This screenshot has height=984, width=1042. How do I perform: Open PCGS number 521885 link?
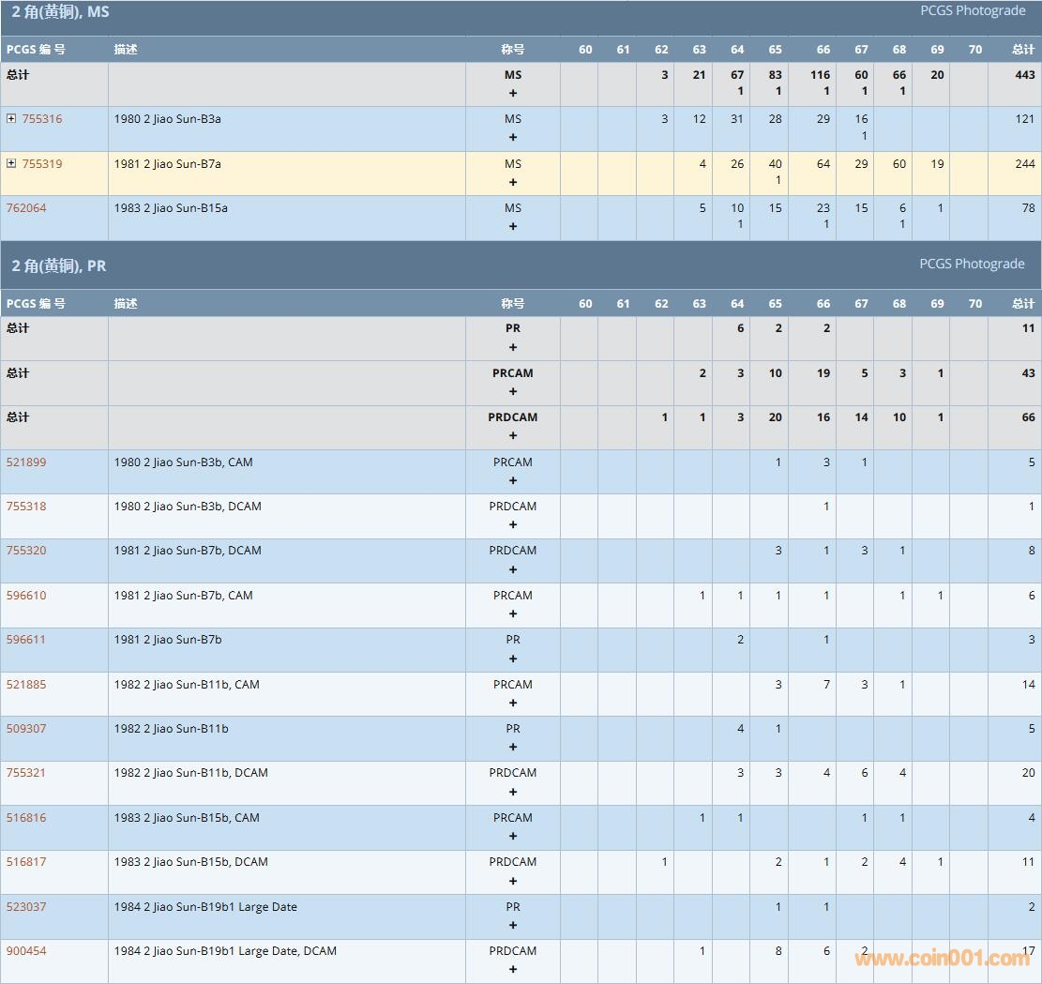pos(26,685)
